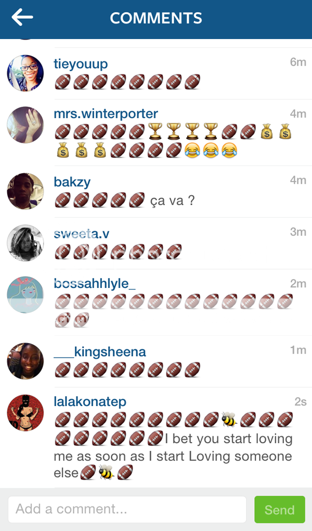Tap bakzy's profile avatar
The image size is (312, 531).
click(x=25, y=192)
